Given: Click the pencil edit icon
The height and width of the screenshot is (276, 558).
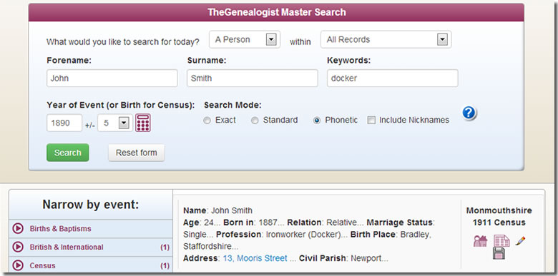Looking at the screenshot, I should coord(520,241).
